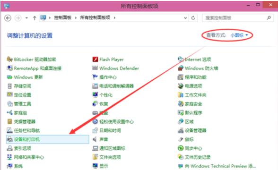Viewport: 278px width, 170px height.
Task: Open the 设备和打印机 printer icon
Action: coord(9,139)
